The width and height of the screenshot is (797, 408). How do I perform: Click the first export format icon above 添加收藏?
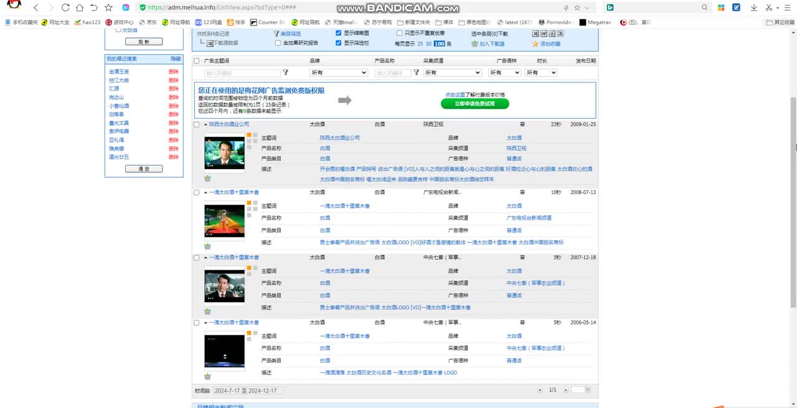[535, 33]
